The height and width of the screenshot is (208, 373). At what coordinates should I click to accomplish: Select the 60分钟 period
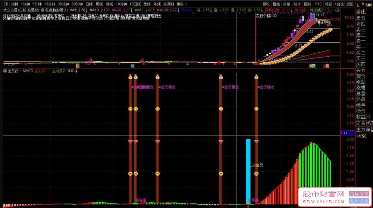pyautogui.click(x=77, y=4)
